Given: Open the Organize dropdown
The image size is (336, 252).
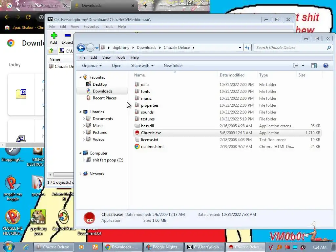Looking at the screenshot, I should [x=92, y=66].
